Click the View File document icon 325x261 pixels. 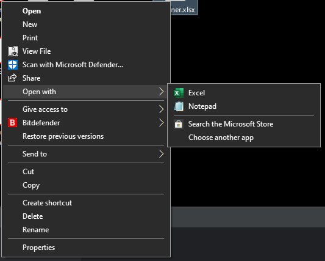click(x=13, y=51)
